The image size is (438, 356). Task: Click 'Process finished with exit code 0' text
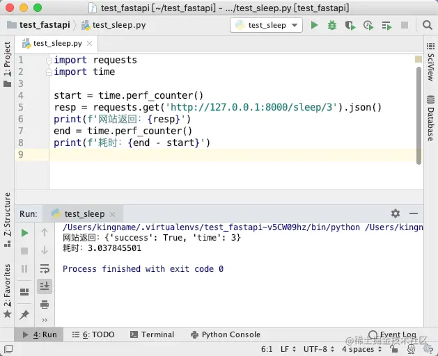point(143,269)
